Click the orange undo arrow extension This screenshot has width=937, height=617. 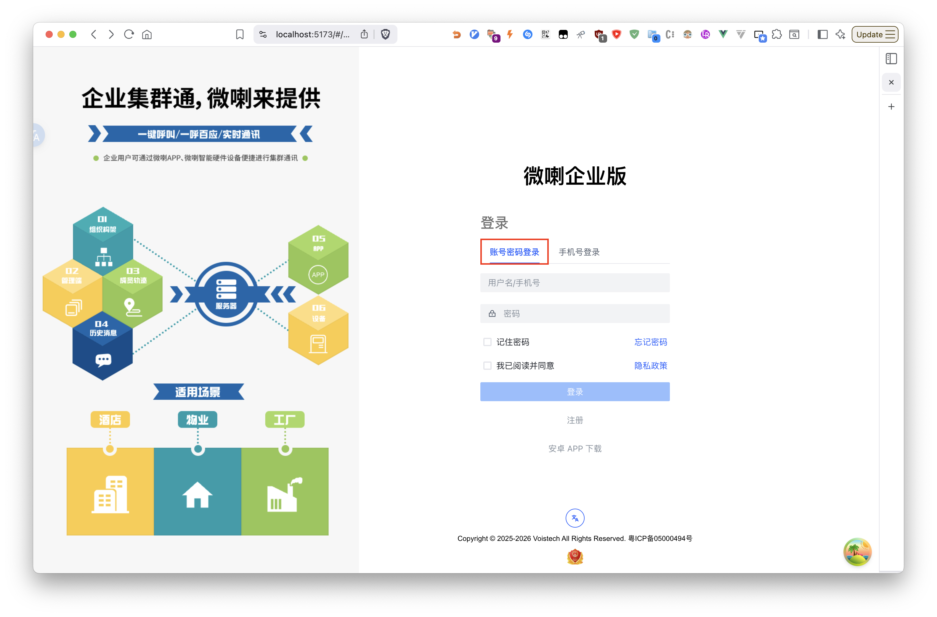[457, 34]
